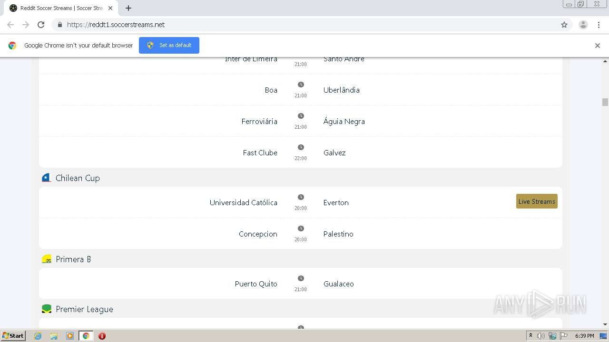Click the volume icon in system tray

coord(541,336)
